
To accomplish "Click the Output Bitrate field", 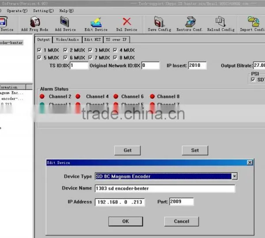I will [x=259, y=66].
